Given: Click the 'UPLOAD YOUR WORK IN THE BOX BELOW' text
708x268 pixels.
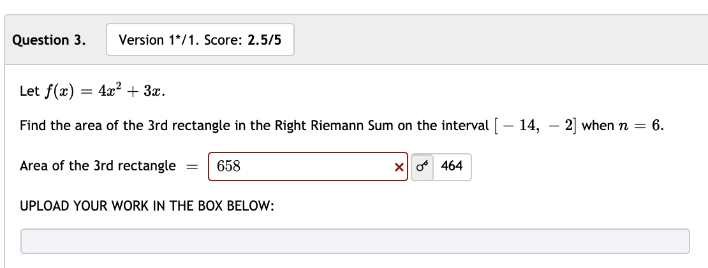Looking at the screenshot, I should (x=147, y=207).
